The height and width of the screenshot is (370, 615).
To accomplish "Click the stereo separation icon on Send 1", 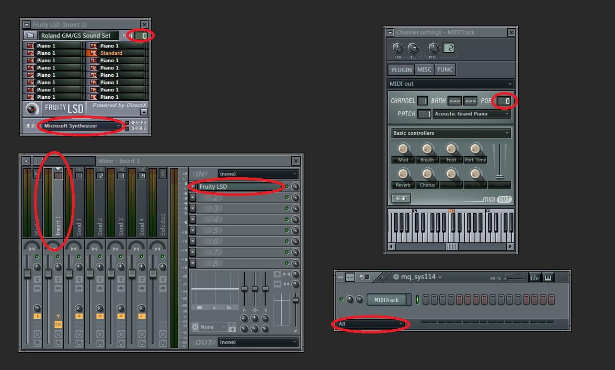I will pos(79,288).
